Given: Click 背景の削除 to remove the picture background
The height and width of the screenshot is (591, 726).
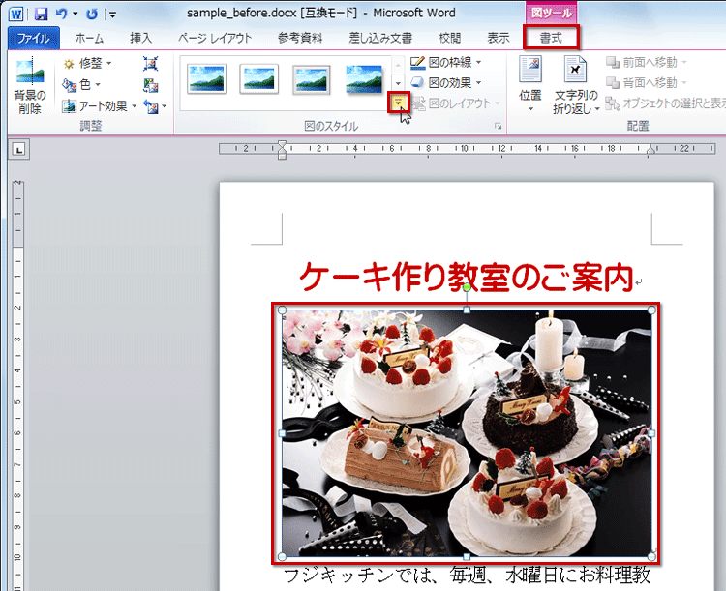Looking at the screenshot, I should pyautogui.click(x=30, y=86).
